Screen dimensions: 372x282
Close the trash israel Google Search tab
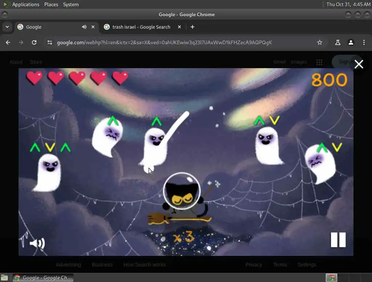[179, 27]
